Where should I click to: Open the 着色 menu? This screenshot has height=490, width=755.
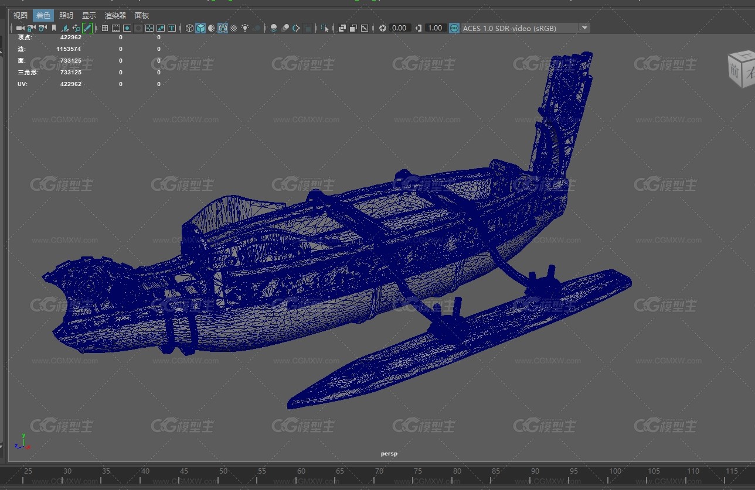(43, 16)
